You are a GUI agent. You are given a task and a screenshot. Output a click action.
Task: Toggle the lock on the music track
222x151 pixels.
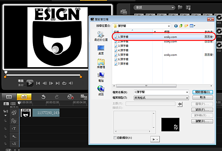pyautogui.click(x=5, y=144)
